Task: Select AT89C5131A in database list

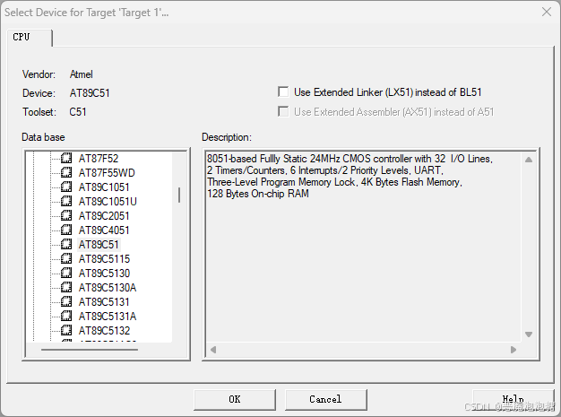Action: pyautogui.click(x=108, y=316)
